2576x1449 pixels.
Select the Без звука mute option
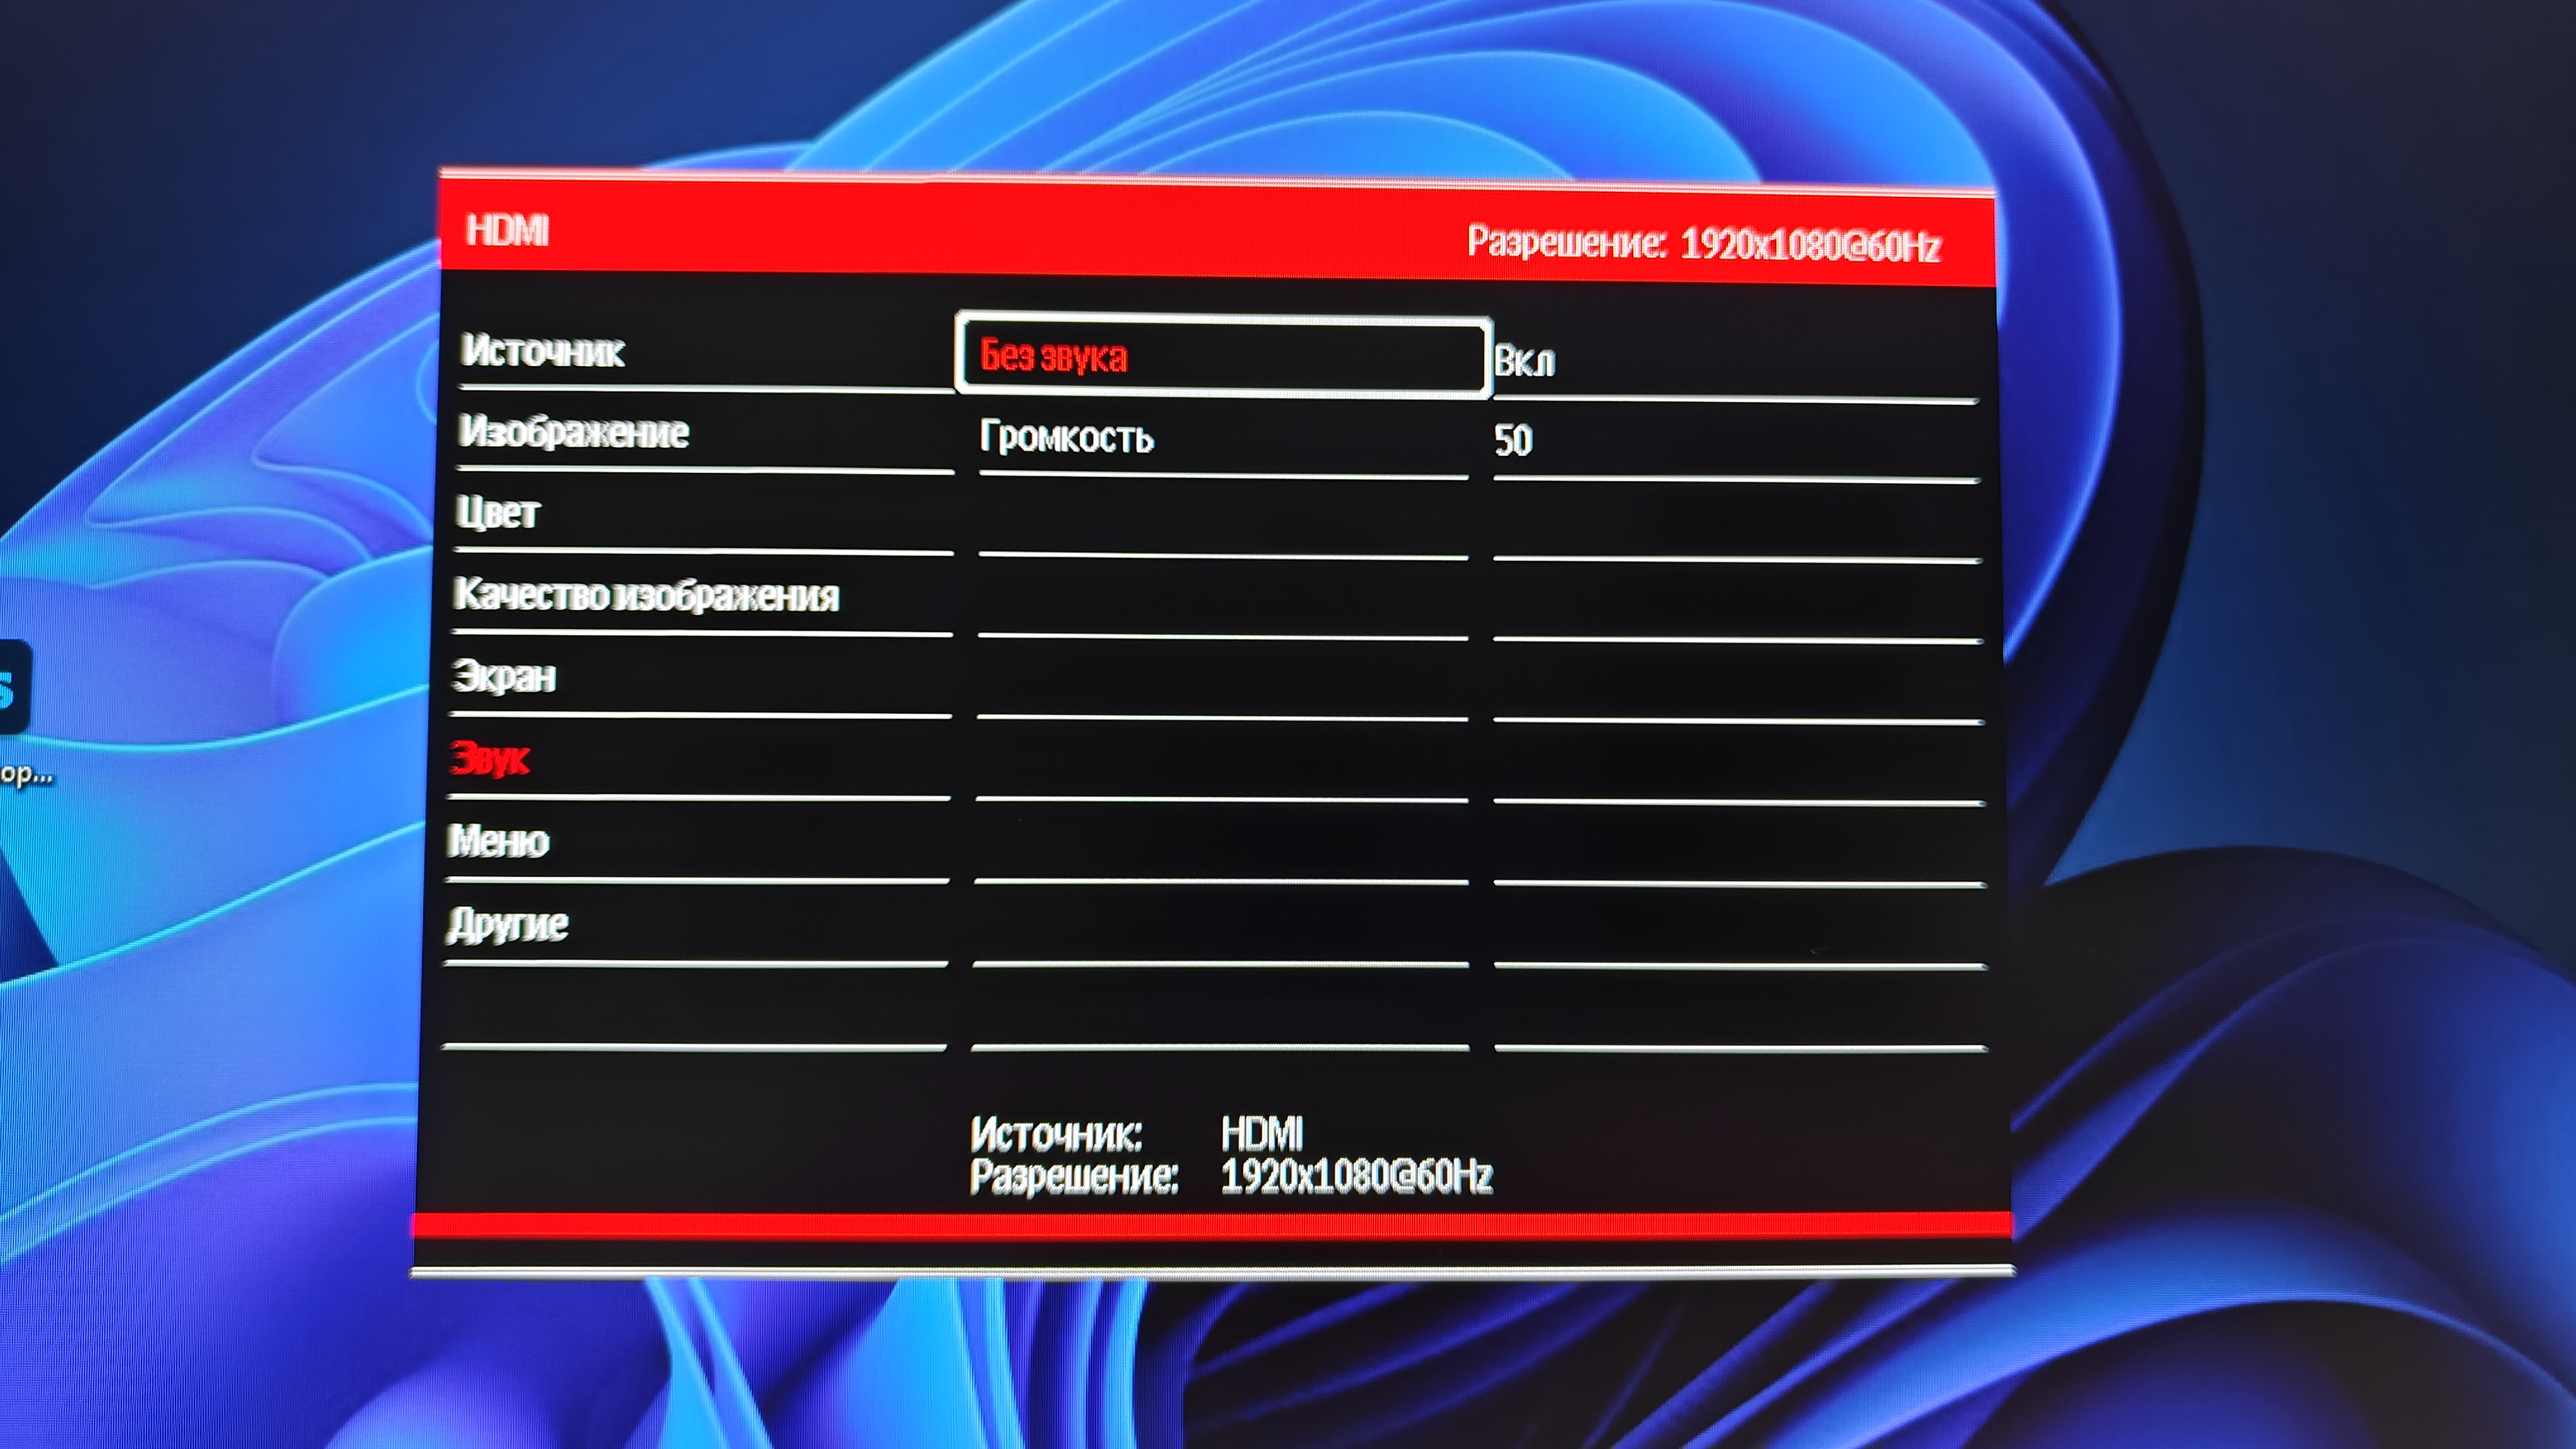[1054, 356]
